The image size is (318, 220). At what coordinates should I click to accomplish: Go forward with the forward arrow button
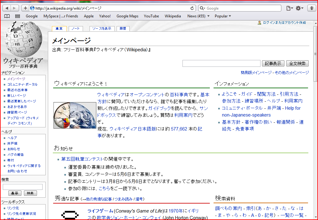[14, 8]
